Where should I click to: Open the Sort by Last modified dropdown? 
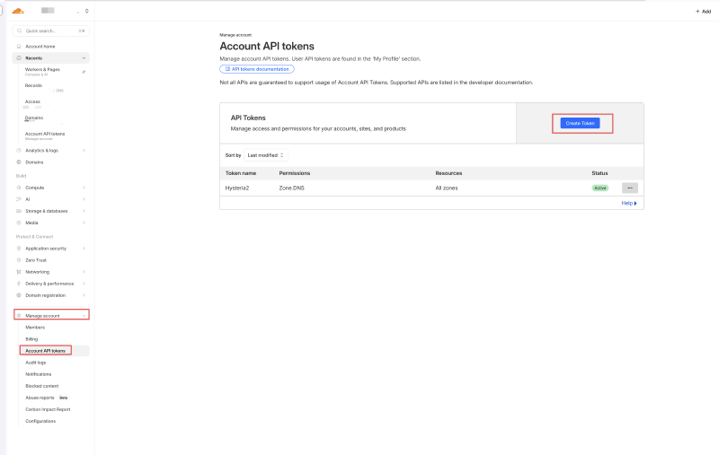pyautogui.click(x=266, y=155)
